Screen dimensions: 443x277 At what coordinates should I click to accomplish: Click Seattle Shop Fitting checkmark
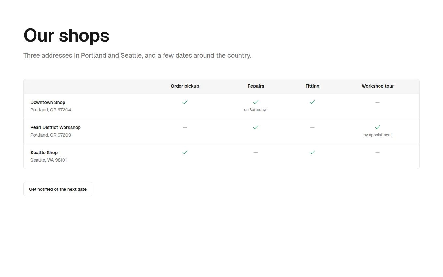[312, 153]
